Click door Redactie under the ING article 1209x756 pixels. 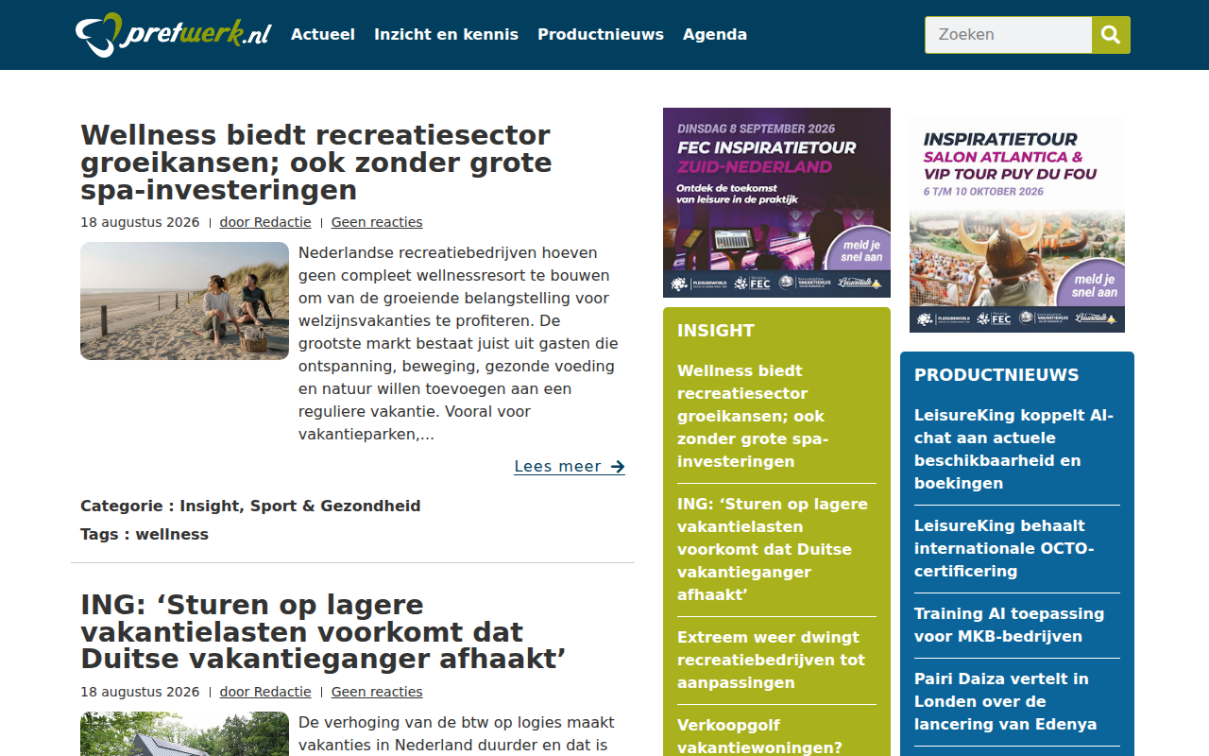pyautogui.click(x=265, y=692)
